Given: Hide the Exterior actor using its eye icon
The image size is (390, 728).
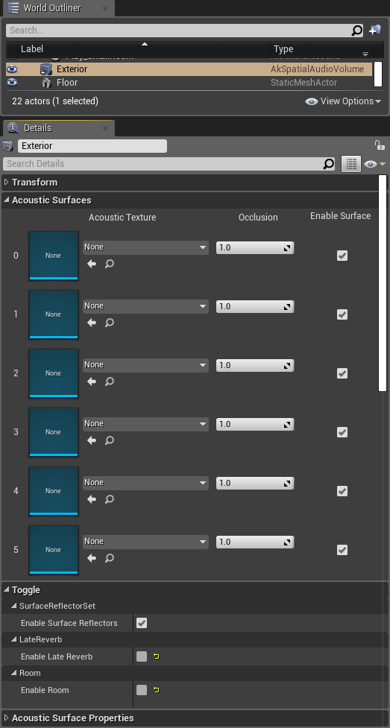Looking at the screenshot, I should (12, 69).
